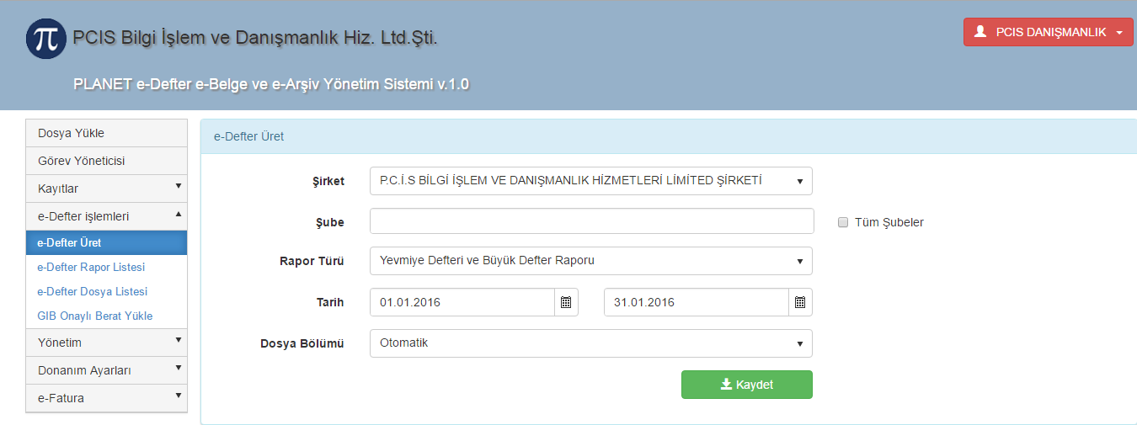The width and height of the screenshot is (1137, 425).
Task: Open e-Defter Rapor Listesi
Action: coord(91,267)
